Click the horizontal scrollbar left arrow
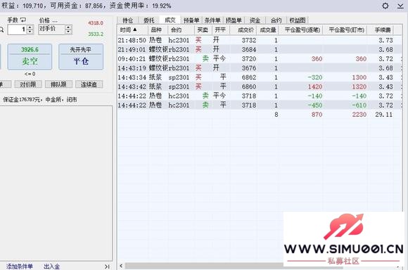This screenshot has width=408, height=270. click(x=121, y=266)
